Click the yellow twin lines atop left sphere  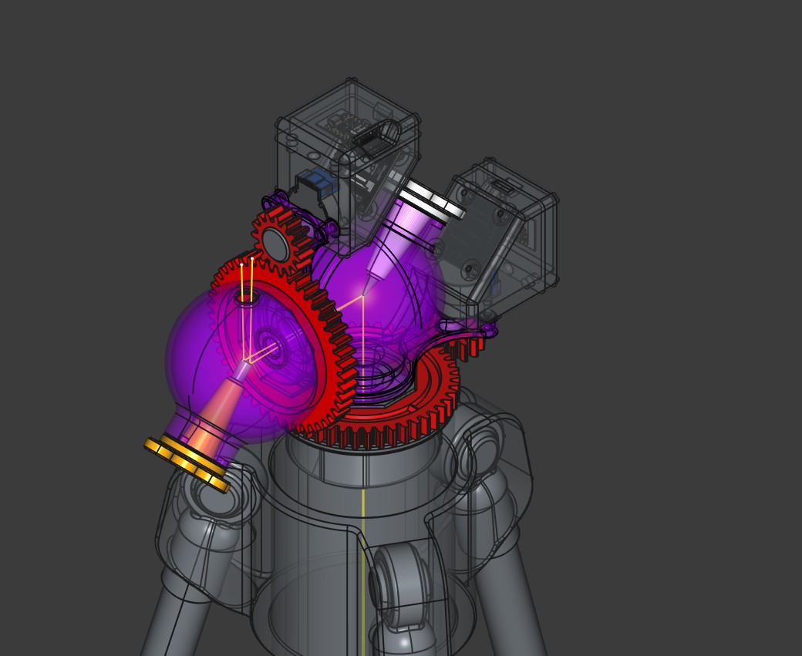pyautogui.click(x=247, y=280)
